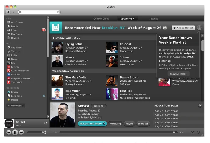Go forward in navigation history
The width and height of the screenshot is (210, 143).
tap(13, 12)
